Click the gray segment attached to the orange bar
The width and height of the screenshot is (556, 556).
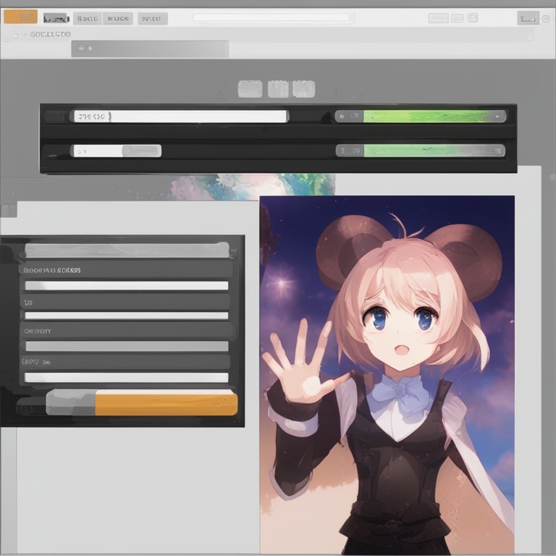point(70,403)
